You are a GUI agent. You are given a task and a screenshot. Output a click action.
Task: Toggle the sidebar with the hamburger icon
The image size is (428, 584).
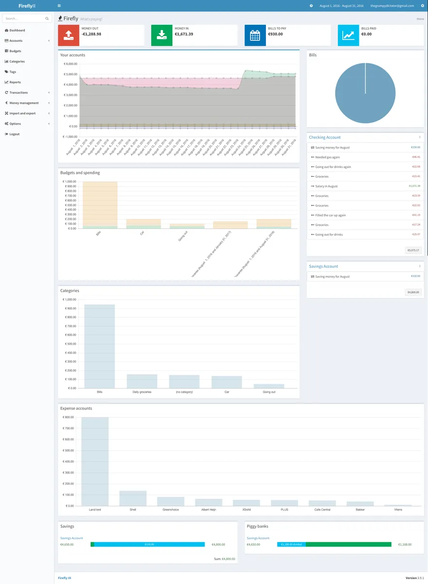click(59, 6)
